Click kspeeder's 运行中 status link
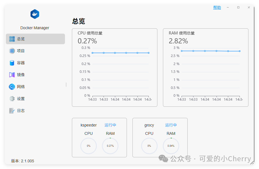This screenshot has width=259, height=169. (110, 125)
